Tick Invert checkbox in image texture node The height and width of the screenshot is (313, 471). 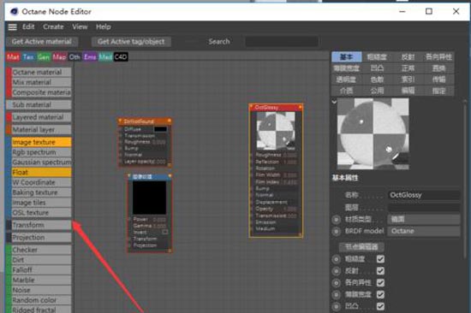165,232
